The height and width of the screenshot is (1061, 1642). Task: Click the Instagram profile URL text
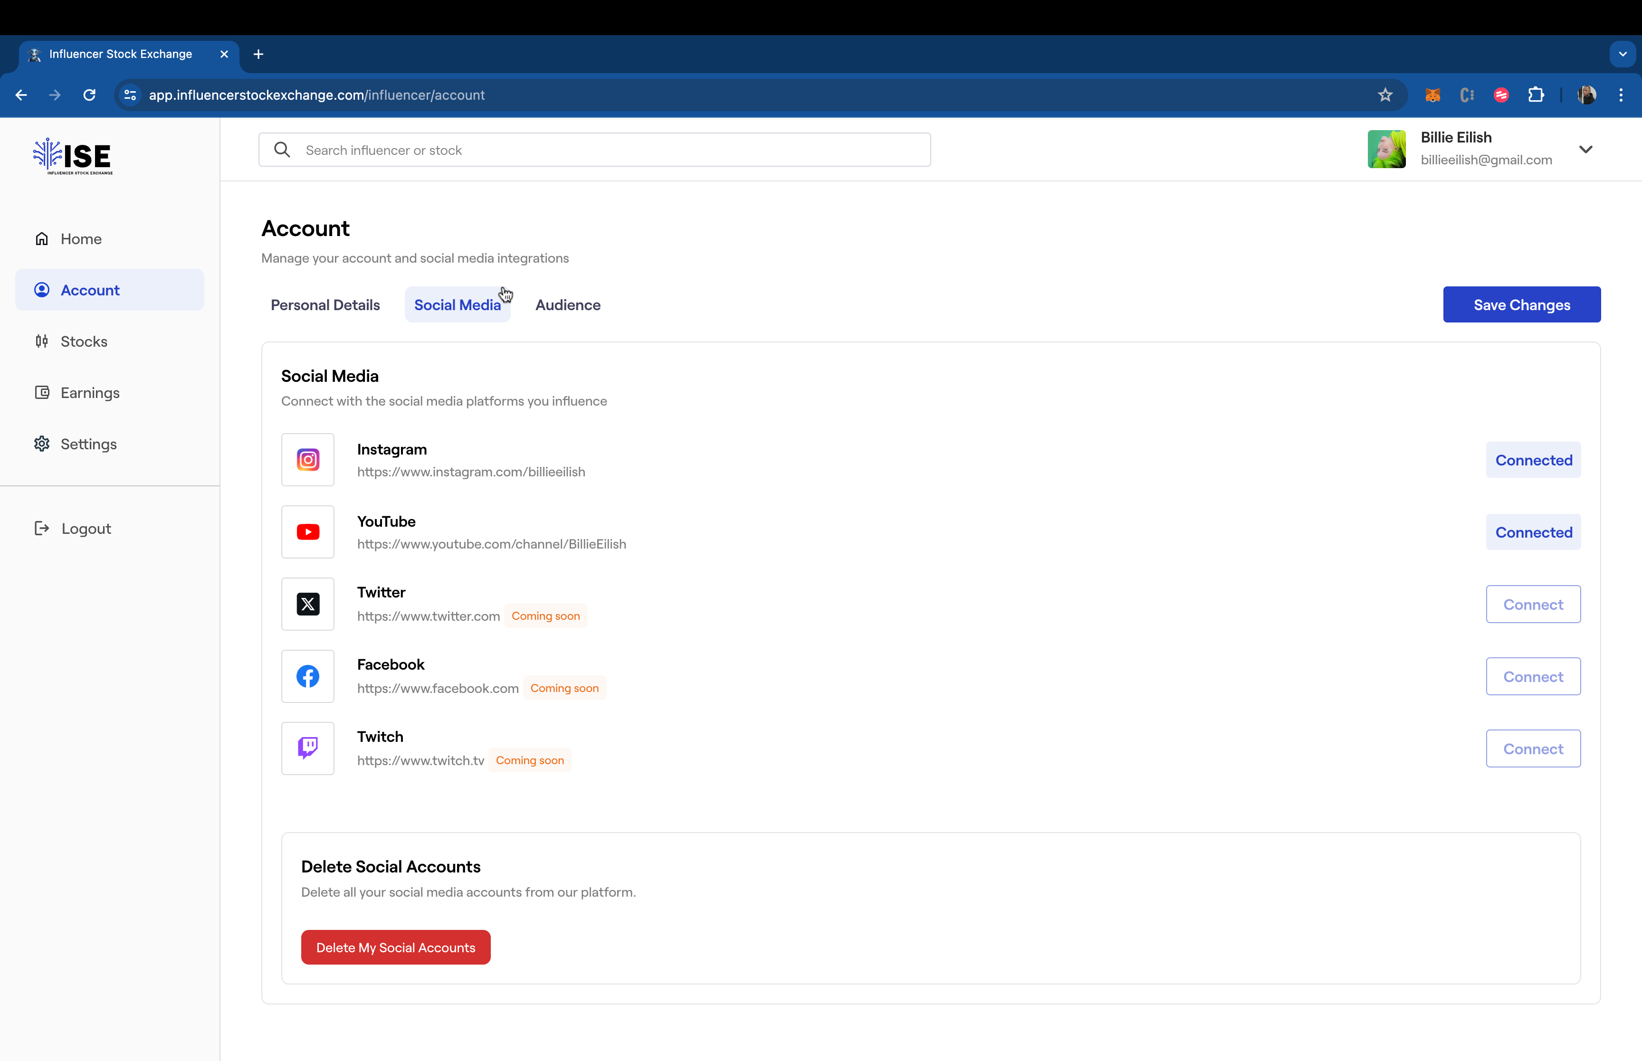point(471,472)
